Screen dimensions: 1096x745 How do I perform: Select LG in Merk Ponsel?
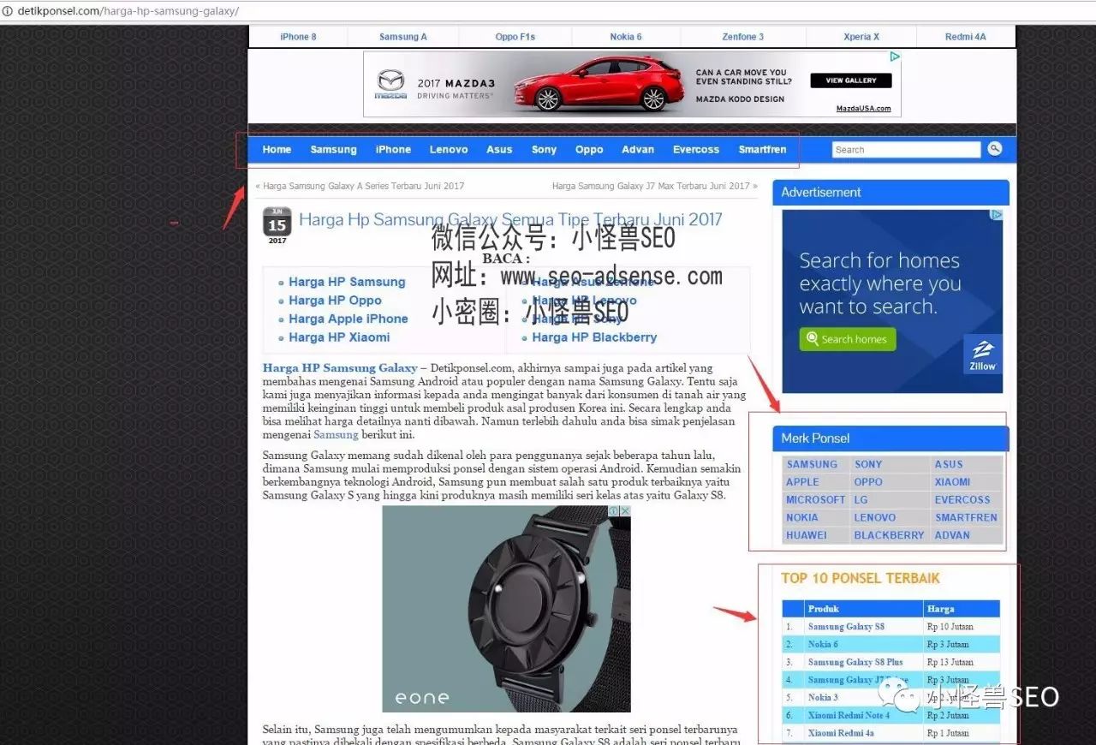(x=861, y=500)
